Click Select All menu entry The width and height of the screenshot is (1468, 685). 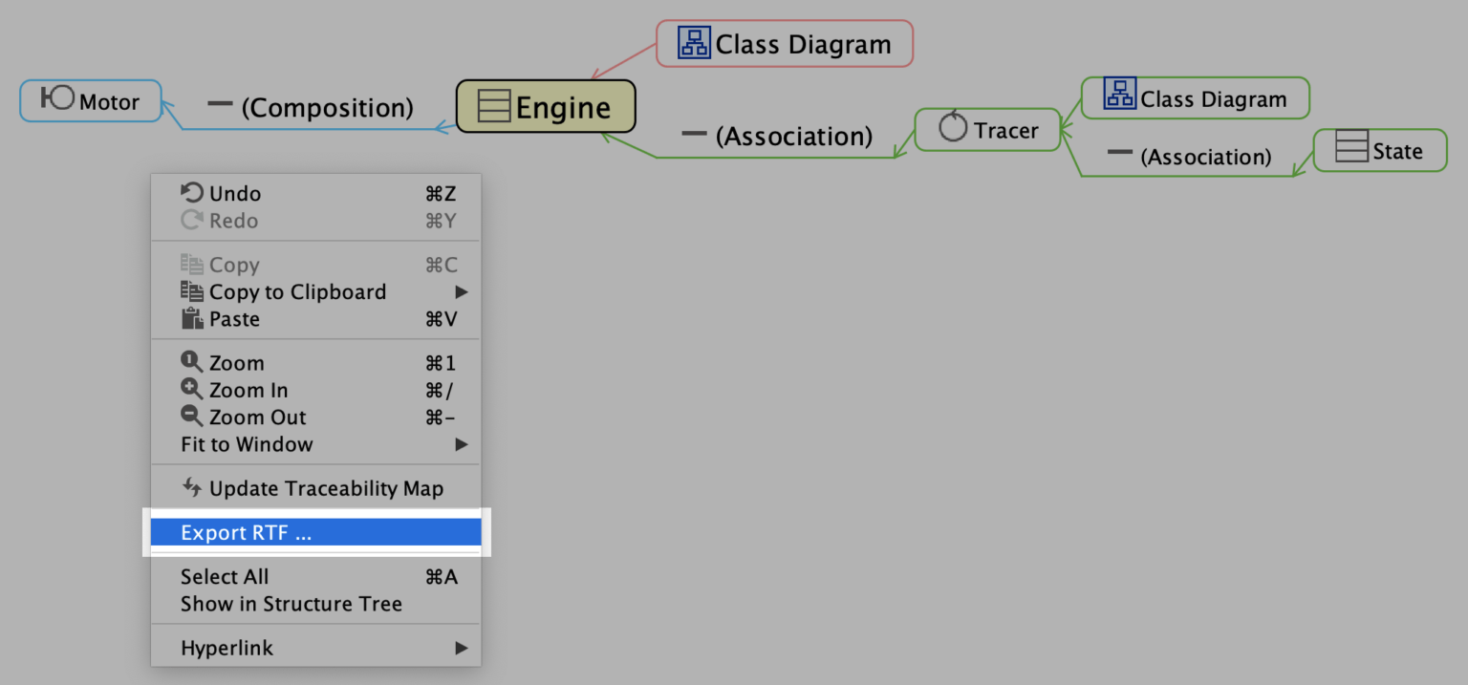[225, 577]
